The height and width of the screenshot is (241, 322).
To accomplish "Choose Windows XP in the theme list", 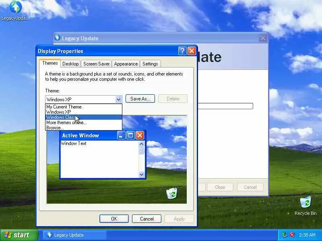I will click(x=84, y=112).
